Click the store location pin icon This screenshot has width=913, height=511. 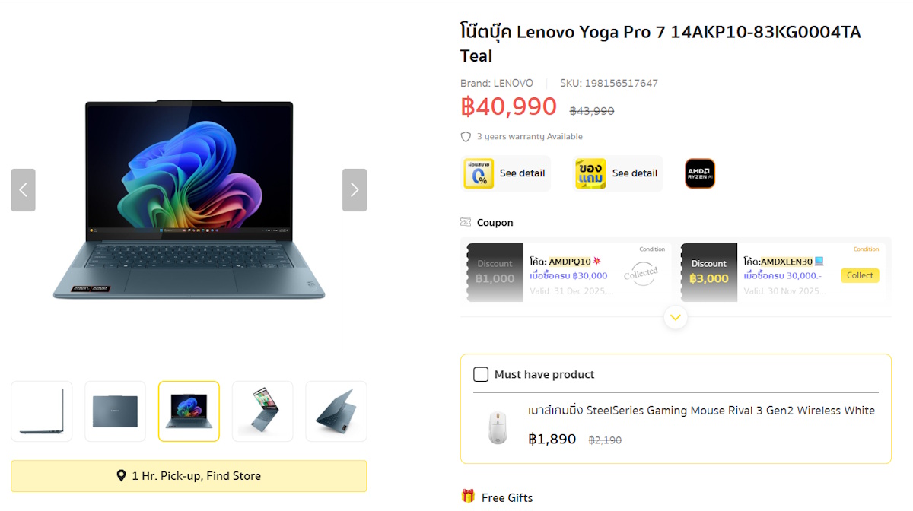point(121,476)
